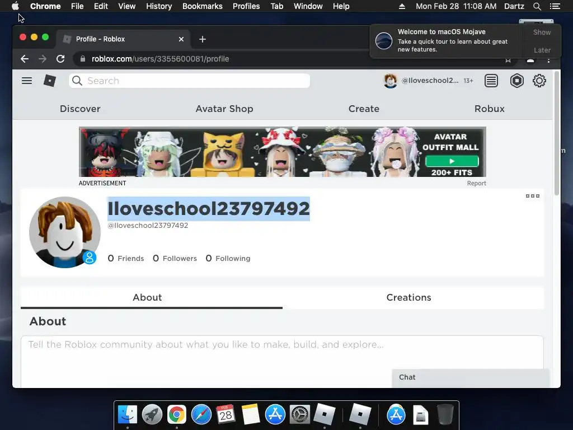Screen dimensions: 573x430
Task: Select the About tab
Action: (147, 298)
